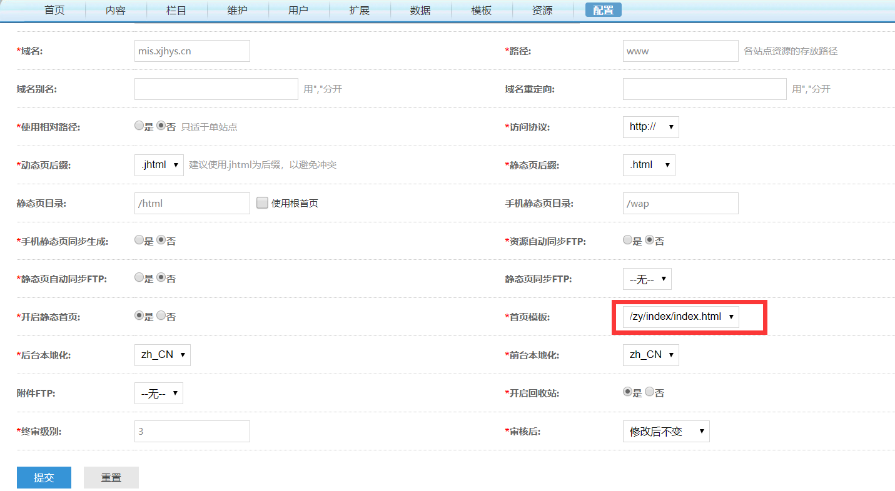
Task: Choose 否 for 手机静态页同步生成
Action: click(x=161, y=240)
